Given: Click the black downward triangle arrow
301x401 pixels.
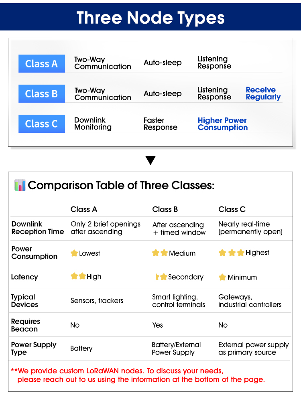Looking at the screenshot, I should (x=150, y=161).
